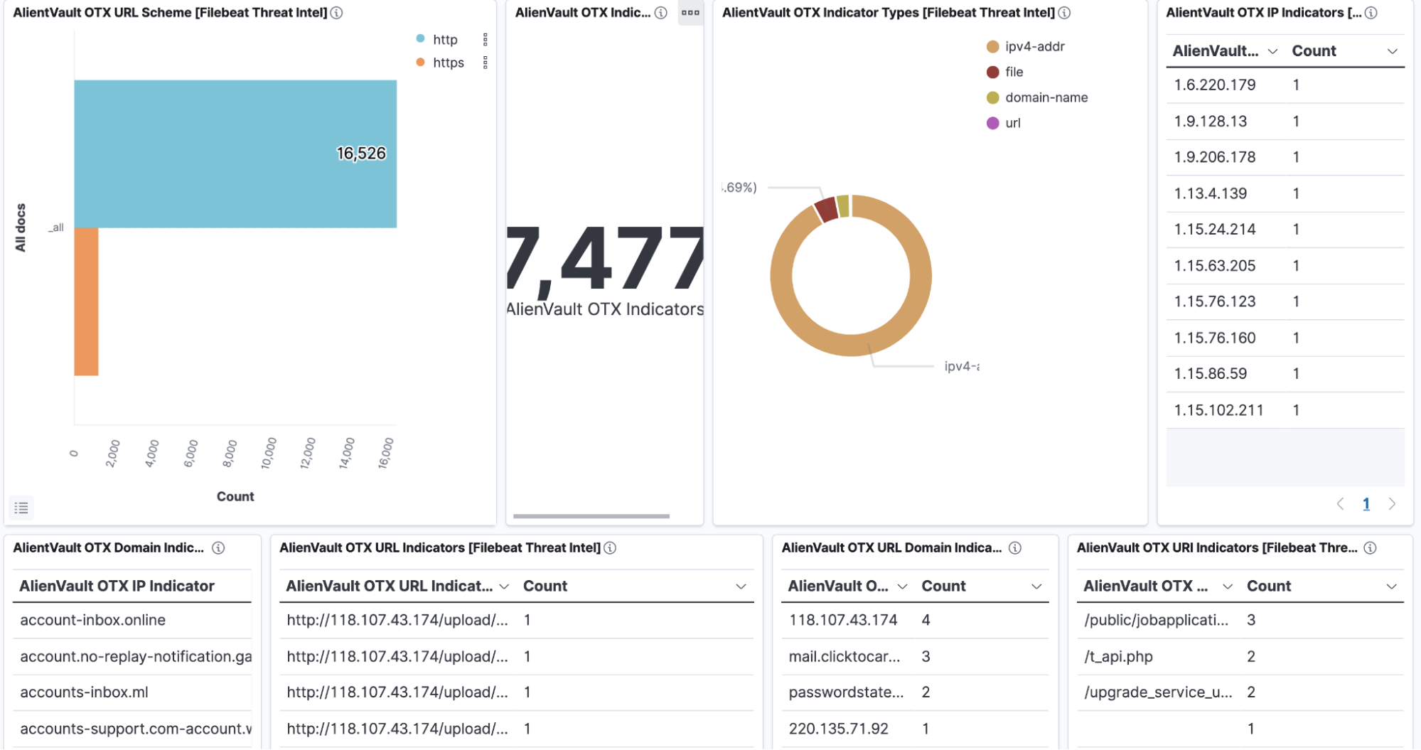
Task: Click /t_api.php URI row
Action: point(1240,657)
